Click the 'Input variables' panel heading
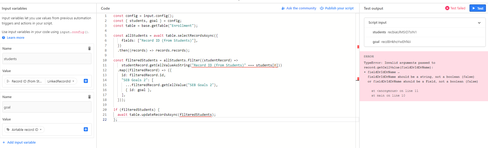 tap(14, 8)
